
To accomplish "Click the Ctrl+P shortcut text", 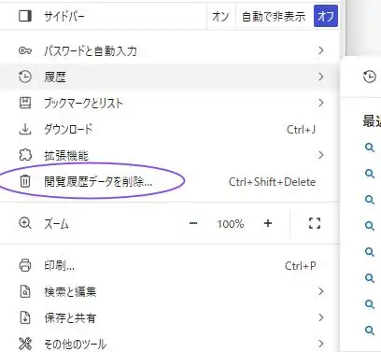I will point(301,266).
